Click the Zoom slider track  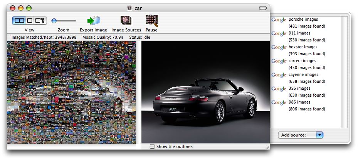coord(64,21)
